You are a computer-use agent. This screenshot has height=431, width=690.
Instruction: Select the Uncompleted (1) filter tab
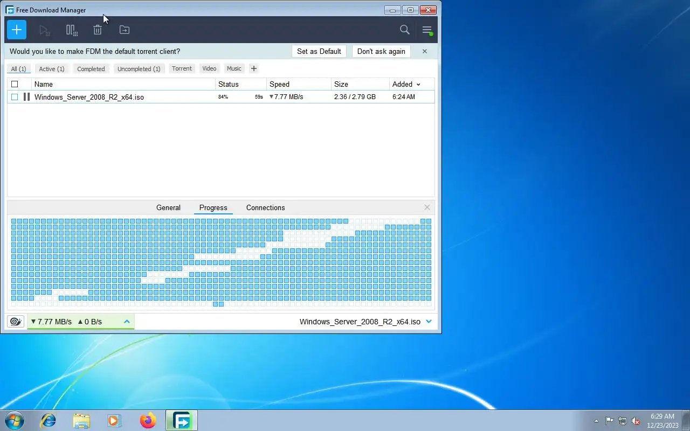(x=139, y=69)
